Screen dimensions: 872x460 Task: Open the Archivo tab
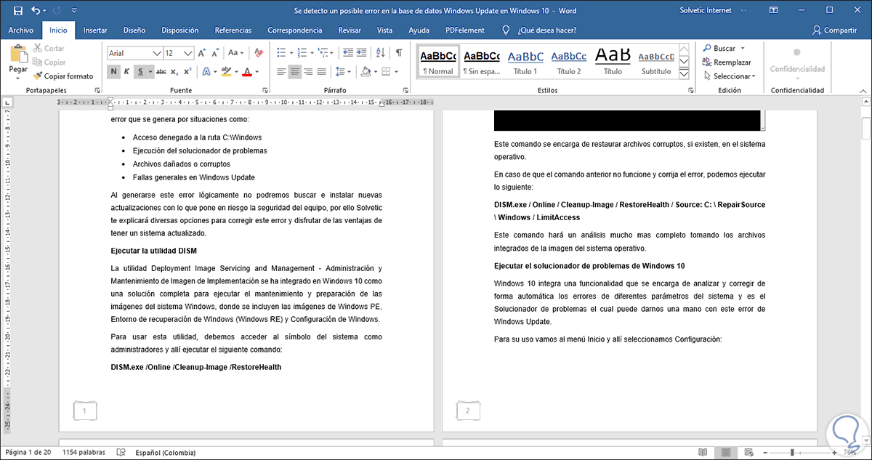click(x=21, y=31)
